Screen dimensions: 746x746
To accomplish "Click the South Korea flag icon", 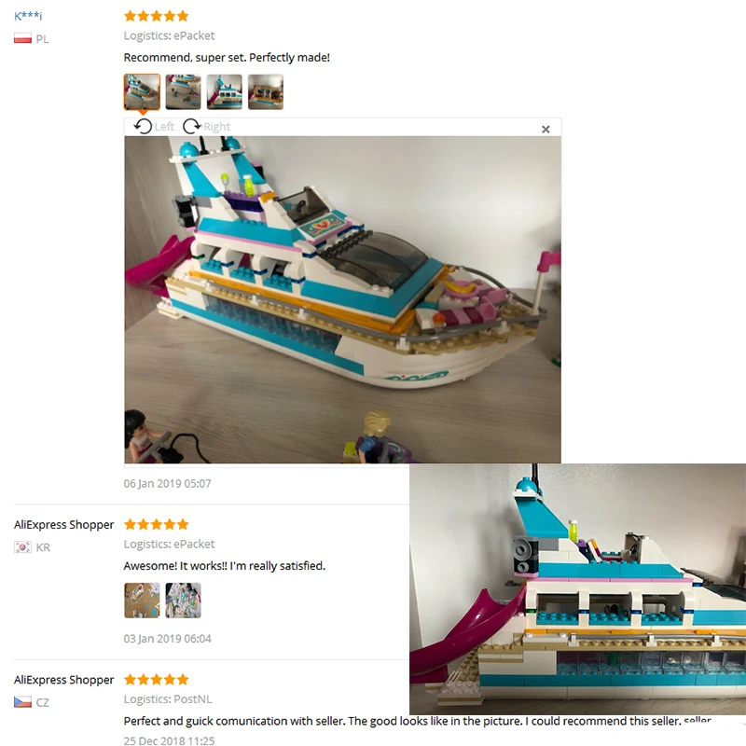I will point(22,547).
